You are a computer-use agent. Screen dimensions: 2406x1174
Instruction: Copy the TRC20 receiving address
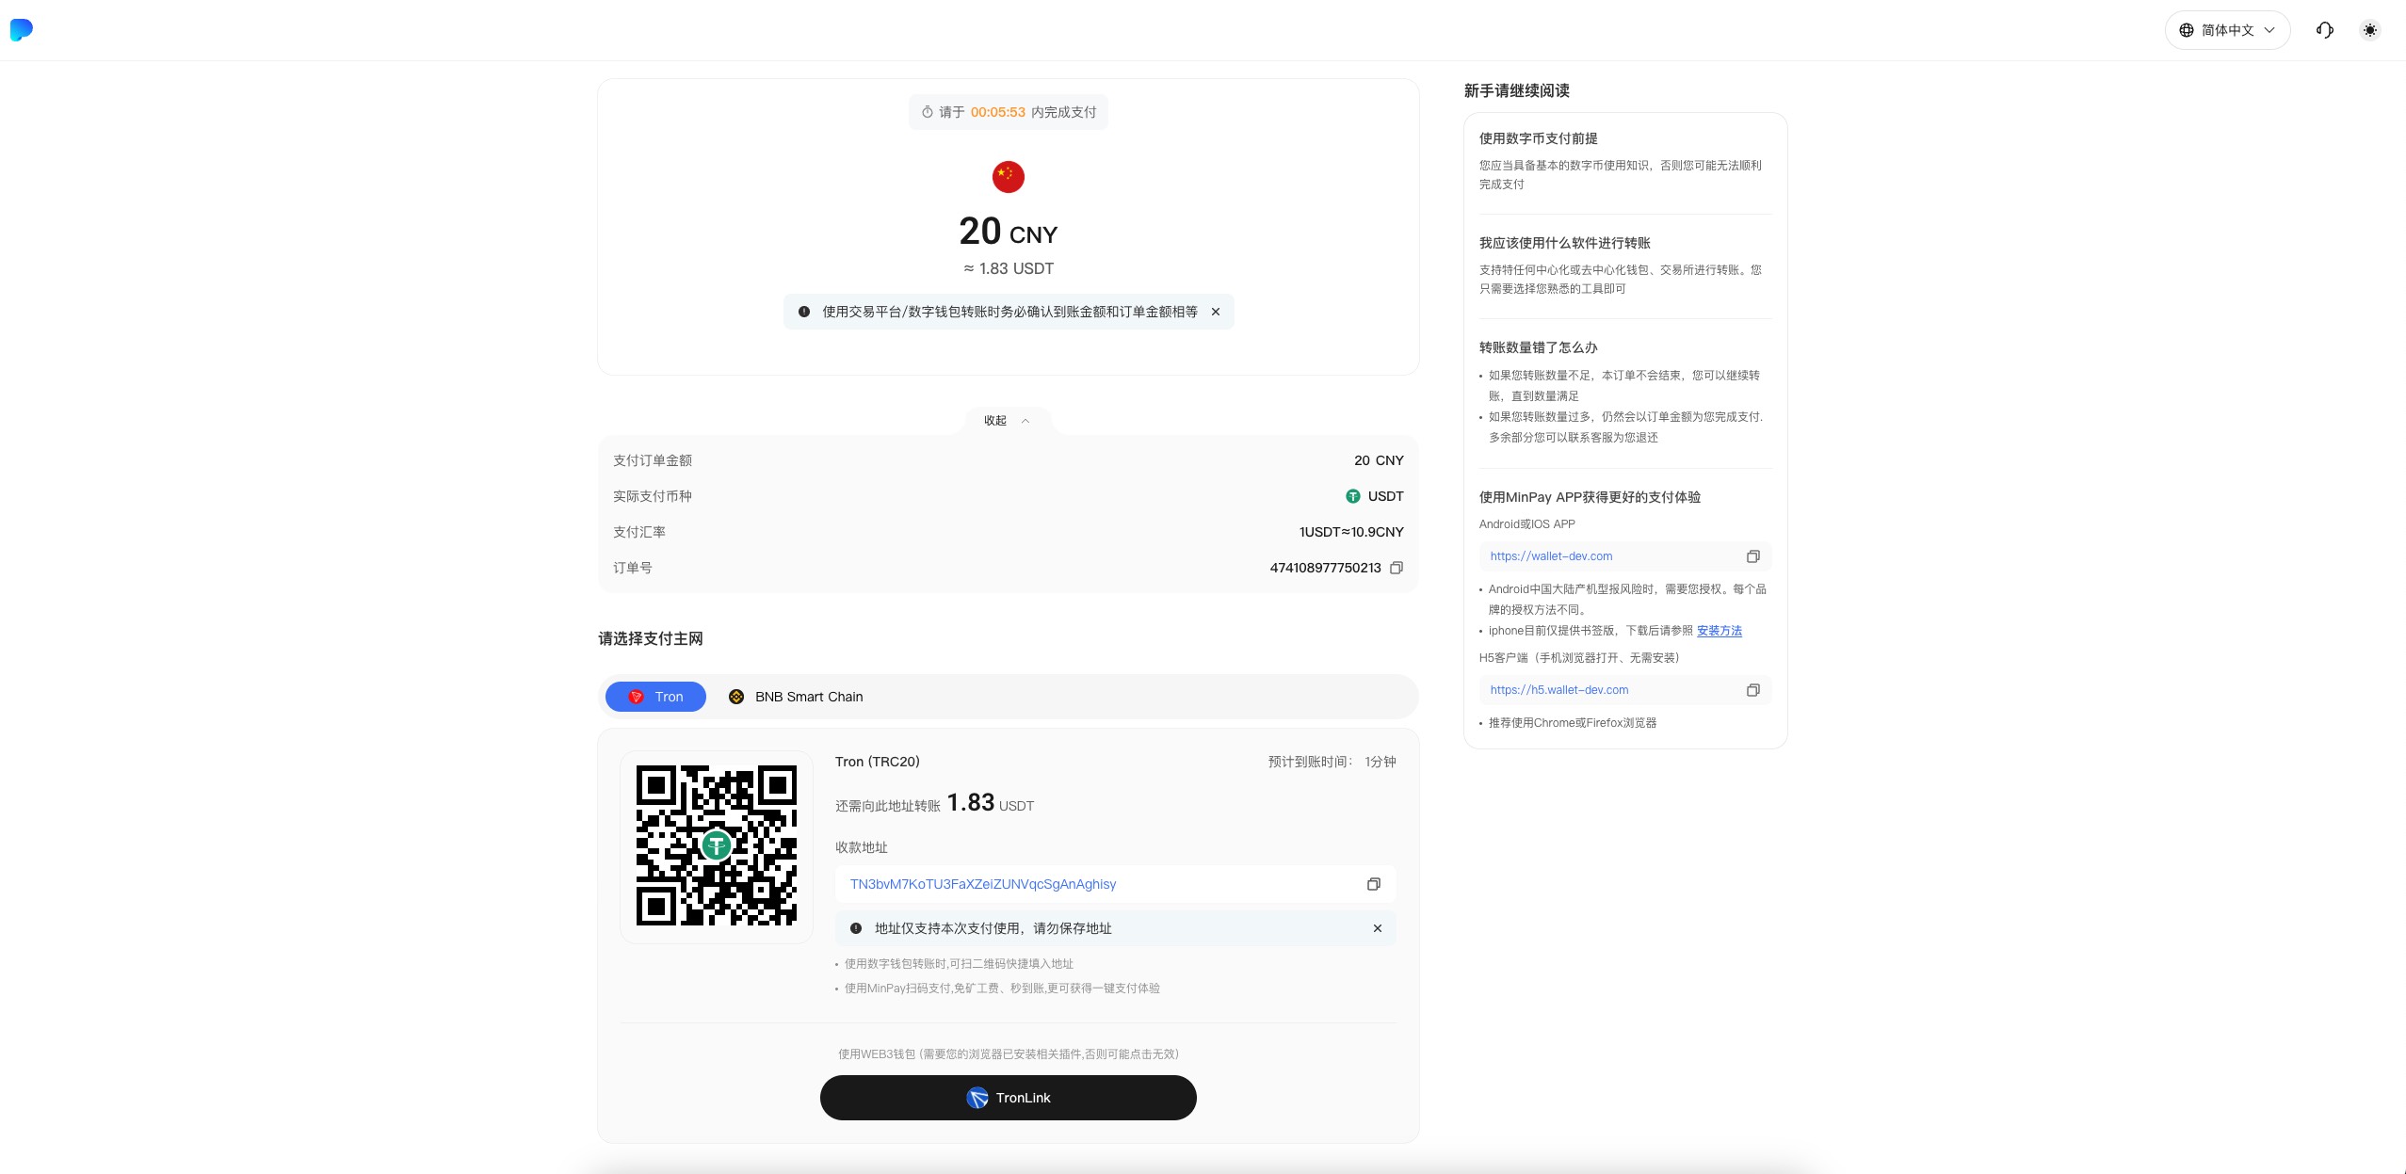pos(1373,884)
